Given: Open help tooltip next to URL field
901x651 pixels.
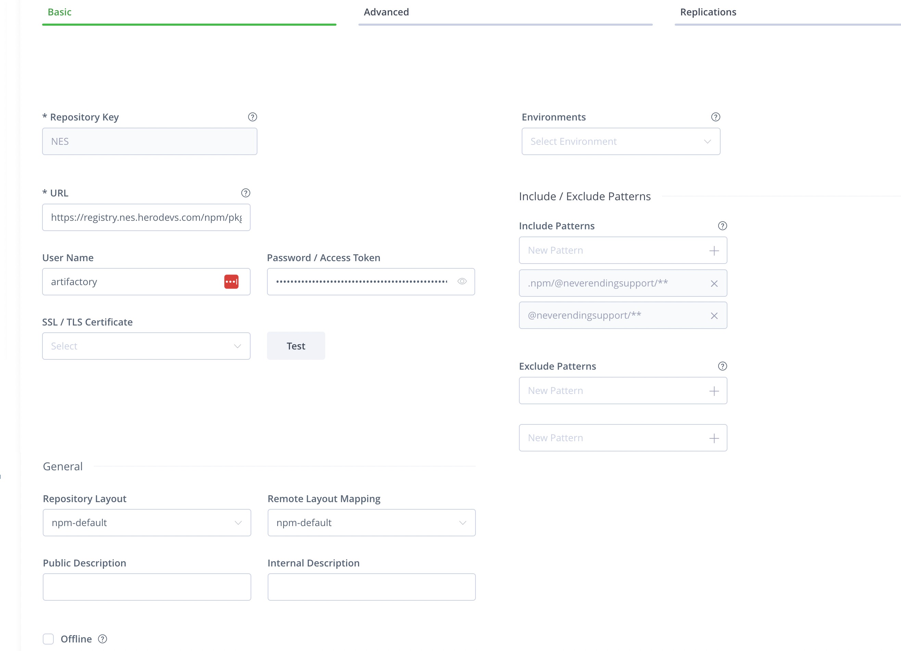Looking at the screenshot, I should tap(245, 193).
